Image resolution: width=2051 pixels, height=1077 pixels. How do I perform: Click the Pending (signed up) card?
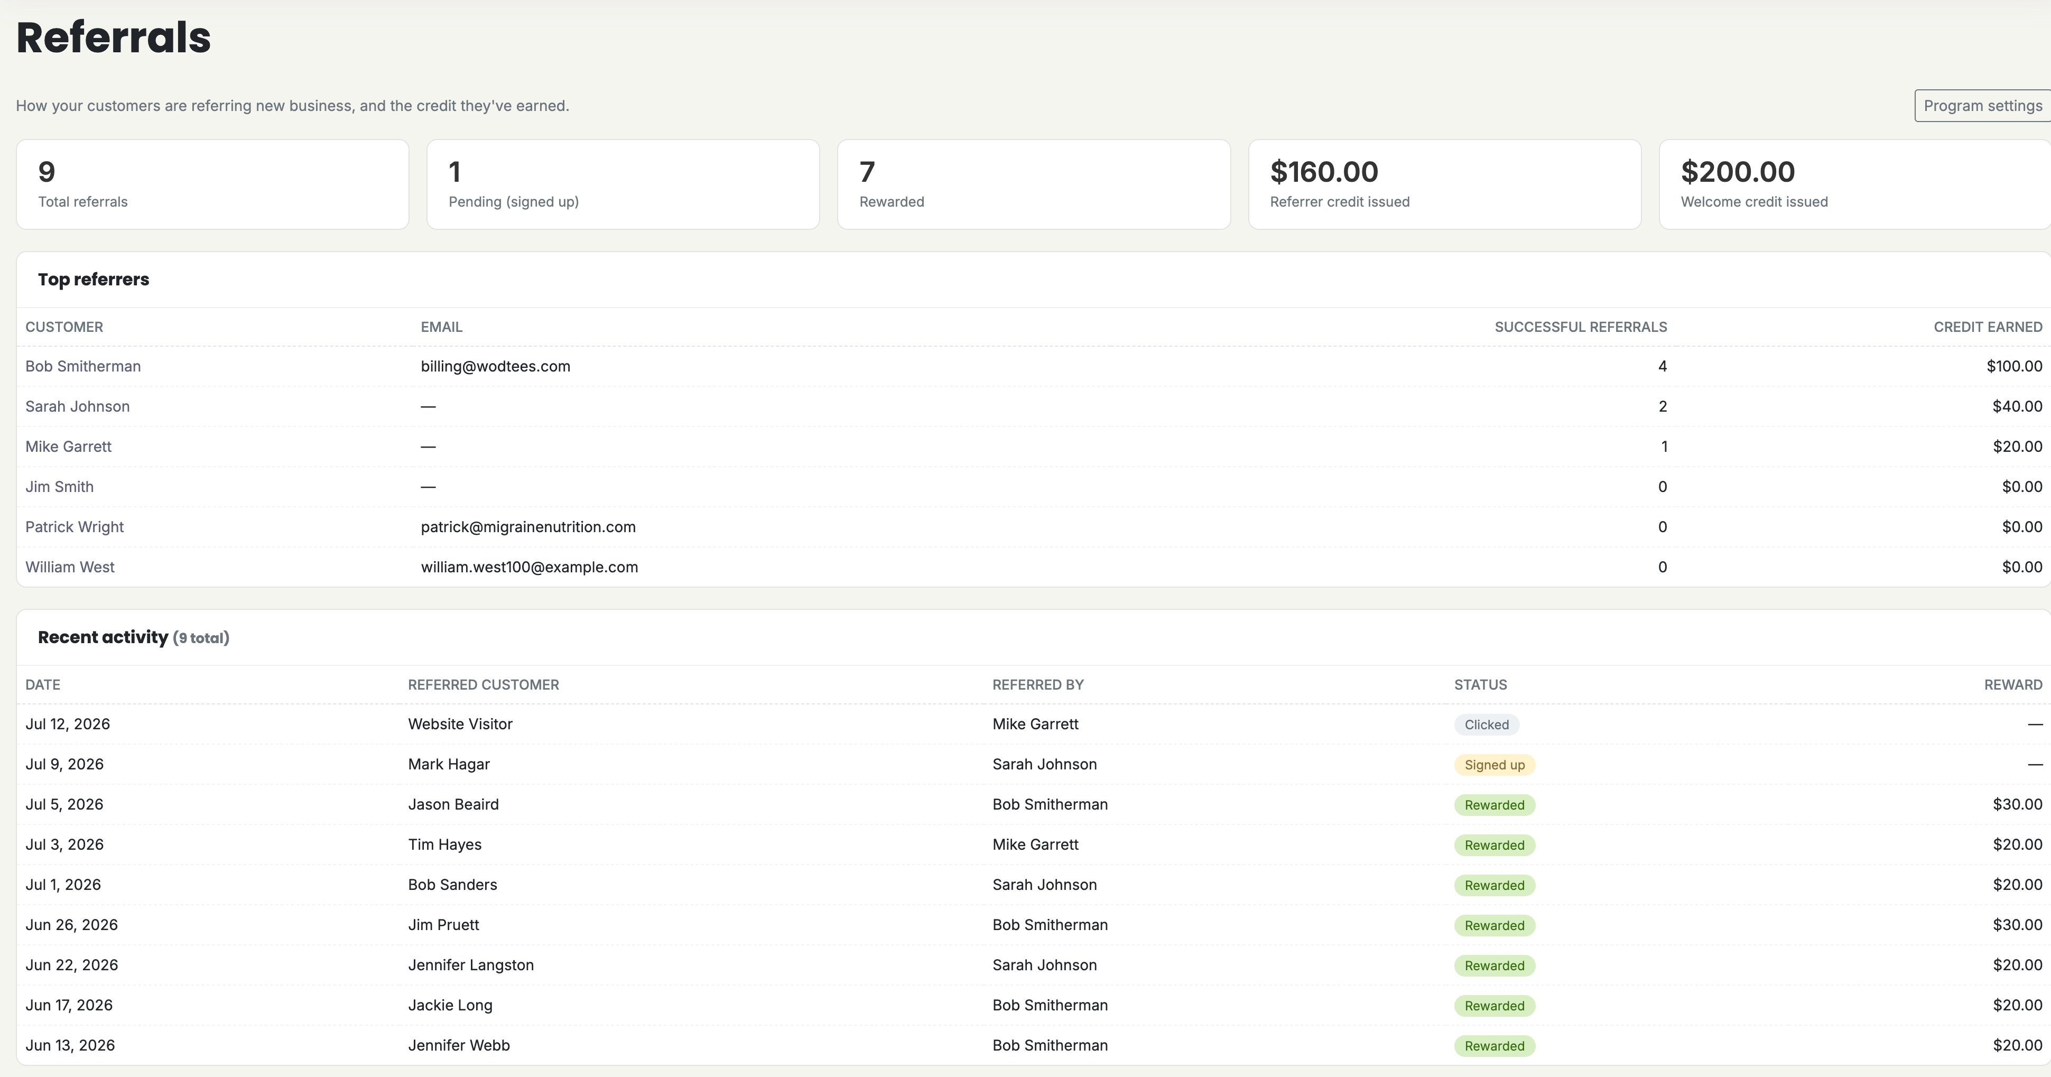(x=623, y=184)
